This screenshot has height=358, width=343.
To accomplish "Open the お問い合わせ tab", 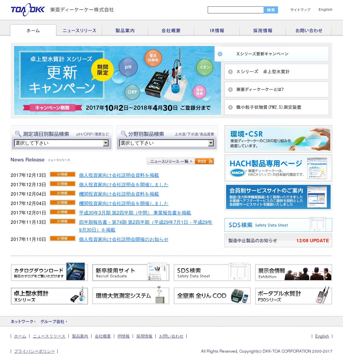I will 308,31.
